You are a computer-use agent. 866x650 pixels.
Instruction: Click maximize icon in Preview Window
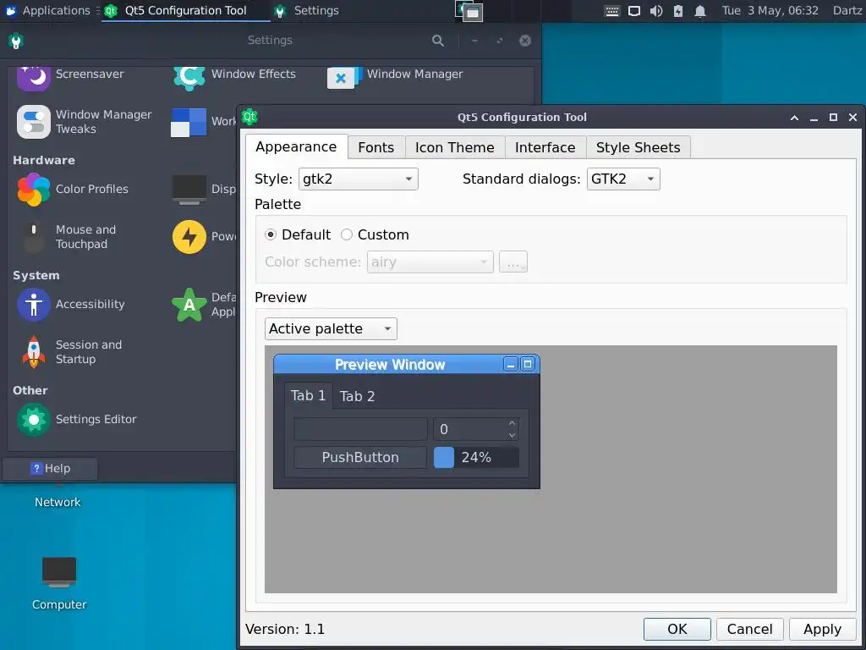tap(528, 364)
